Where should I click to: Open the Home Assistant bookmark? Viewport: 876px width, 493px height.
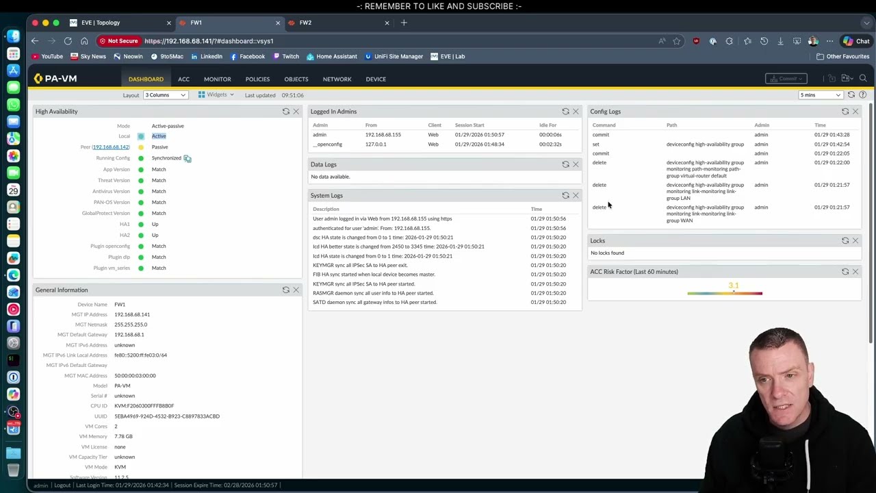[x=331, y=56]
